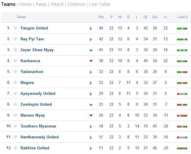Click the GF column header

click(146, 17)
